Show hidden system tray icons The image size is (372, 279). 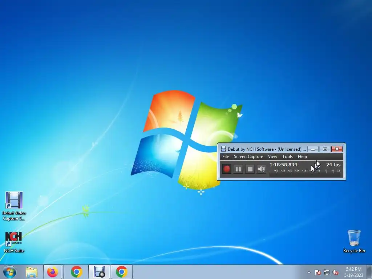(x=309, y=272)
